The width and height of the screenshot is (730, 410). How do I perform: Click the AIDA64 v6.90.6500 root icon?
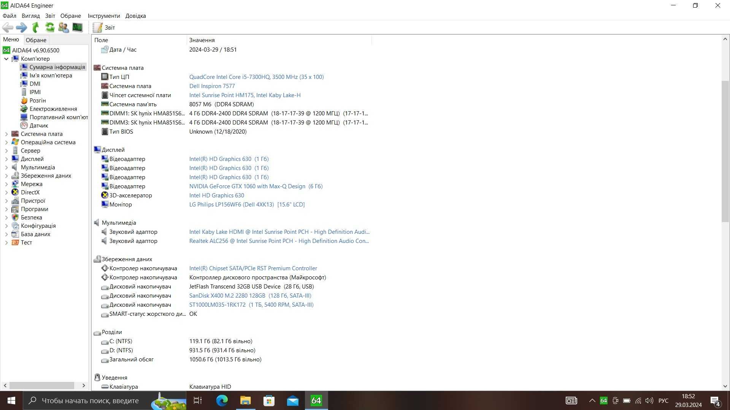coord(6,50)
